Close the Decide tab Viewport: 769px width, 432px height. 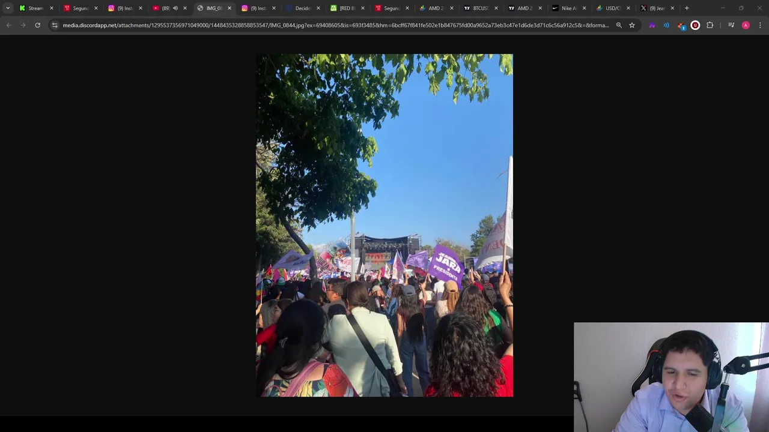[x=318, y=8]
